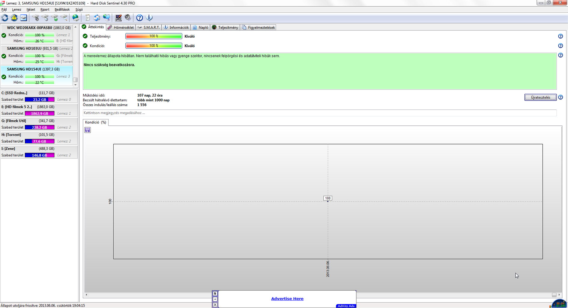Viewport: 568px width, 308px height.
Task: Select the H: [Torrent] volume
Action: click(x=39, y=138)
